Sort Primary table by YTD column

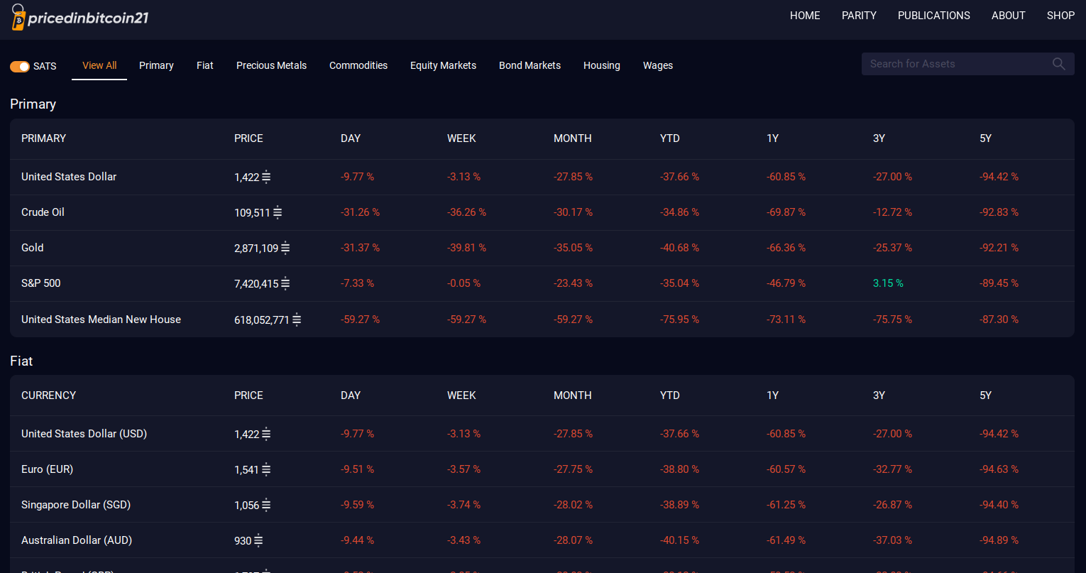pos(669,138)
